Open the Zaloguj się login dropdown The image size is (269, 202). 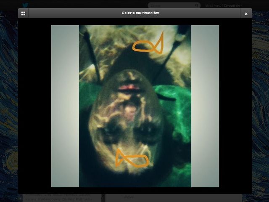[232, 5]
